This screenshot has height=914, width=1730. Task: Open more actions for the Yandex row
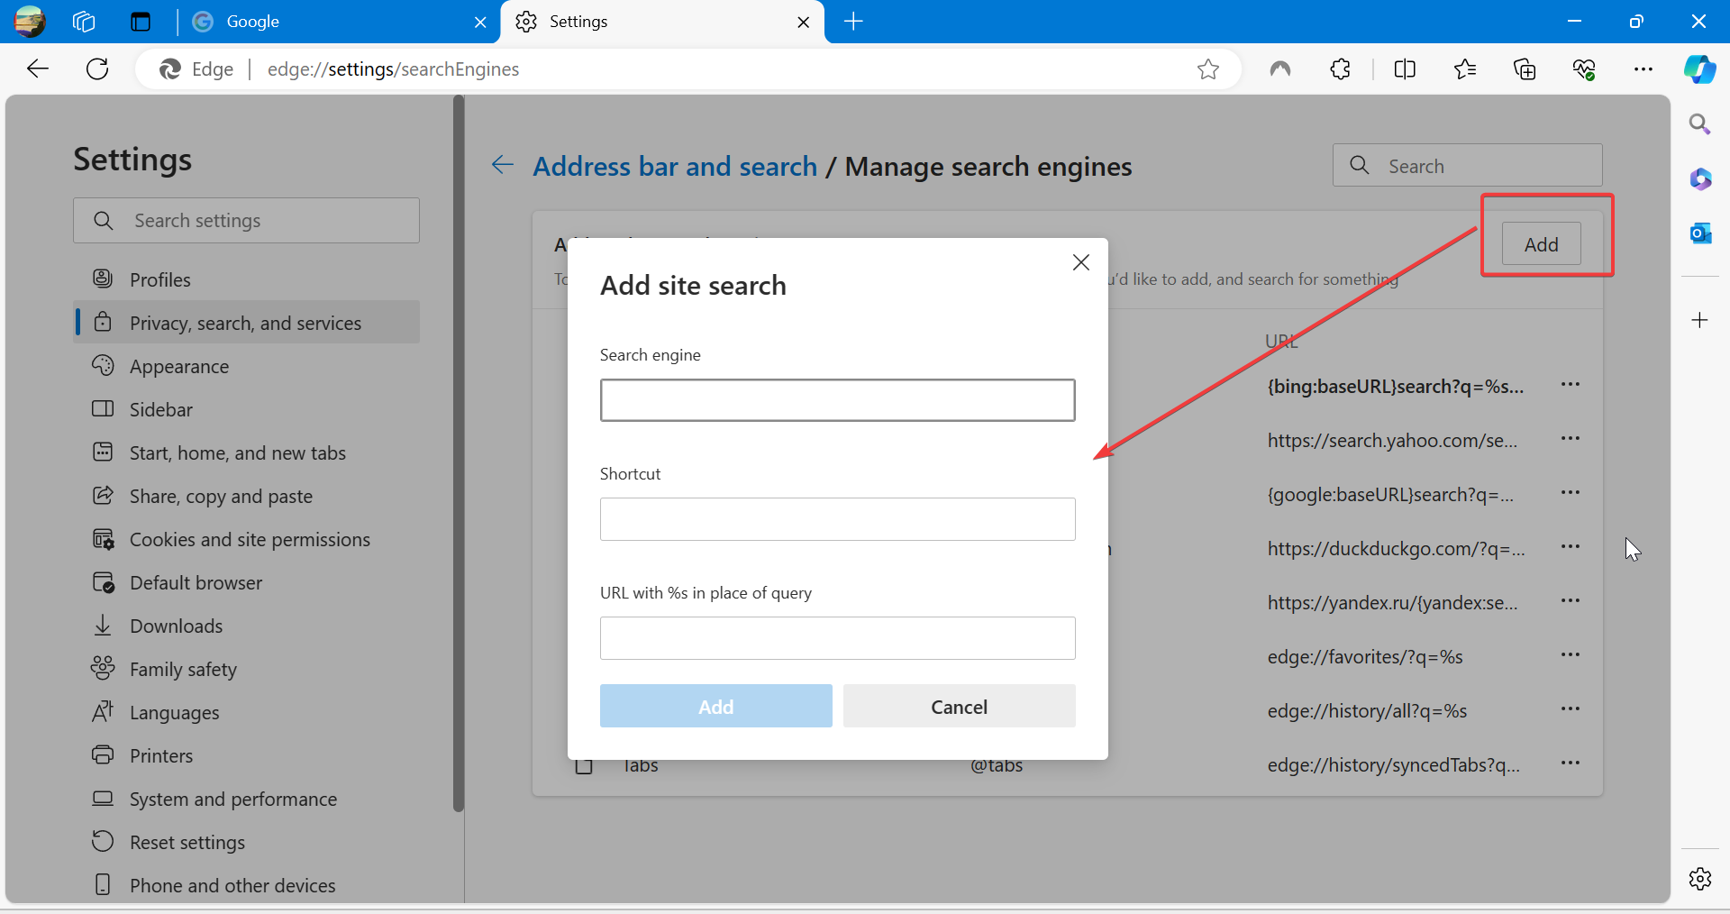point(1571,601)
